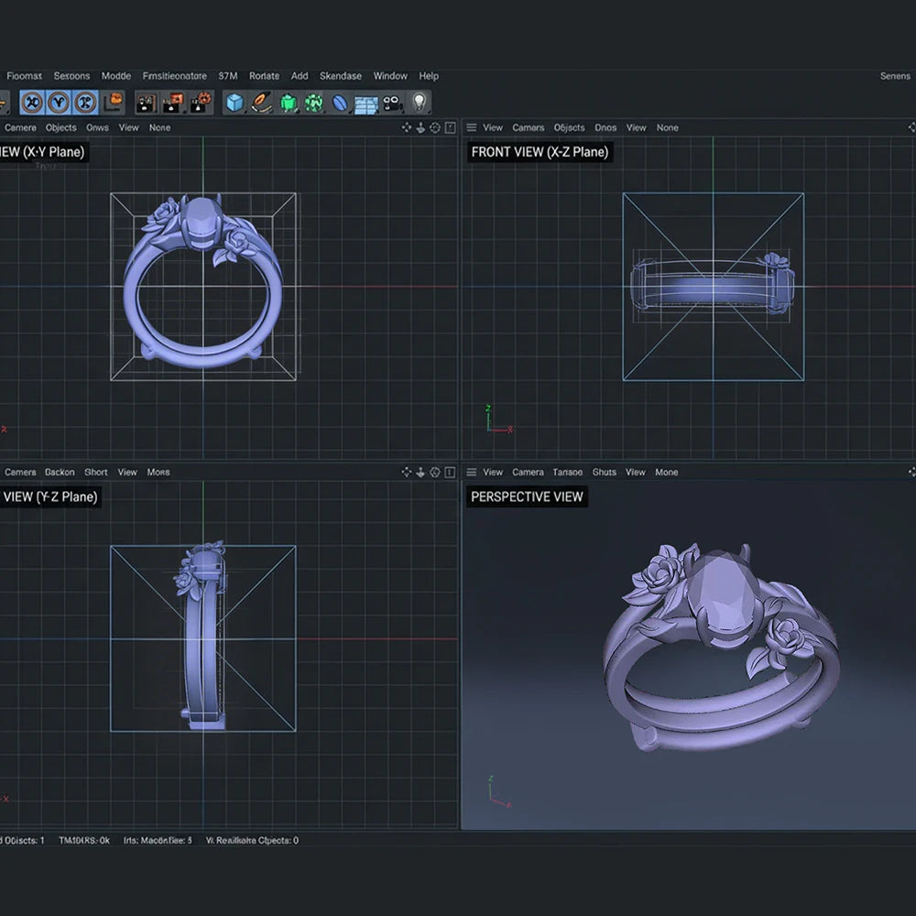The image size is (916, 916).
Task: Open the Help menu
Action: (429, 76)
